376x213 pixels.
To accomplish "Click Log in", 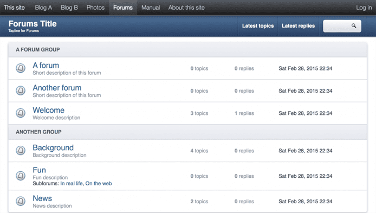I will click(x=364, y=8).
